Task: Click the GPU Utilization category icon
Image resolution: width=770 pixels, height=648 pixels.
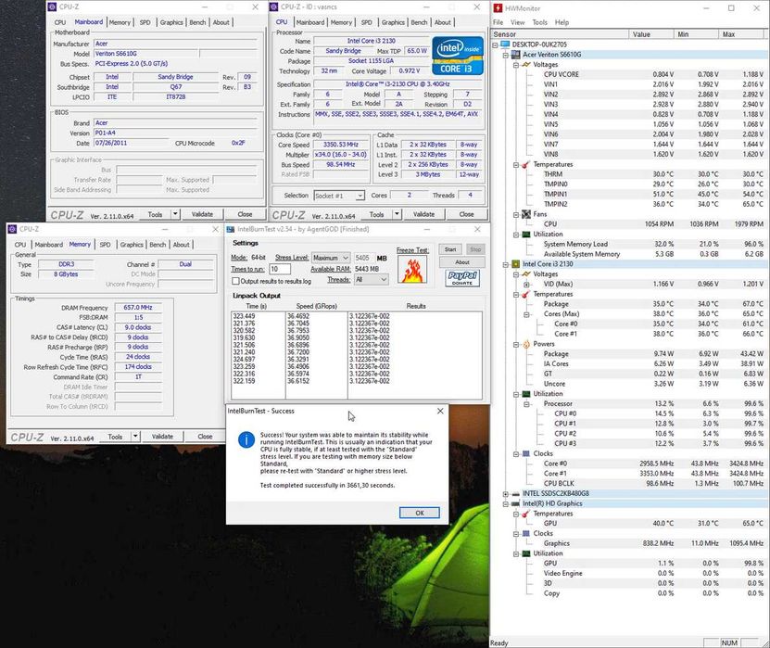Action: (526, 553)
